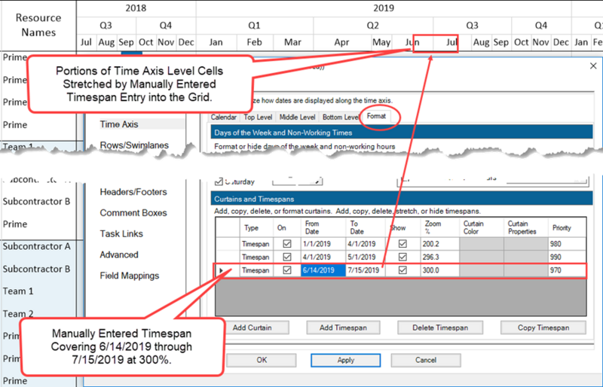This screenshot has width=603, height=387.
Task: Click the Cancel button
Action: 426,360
